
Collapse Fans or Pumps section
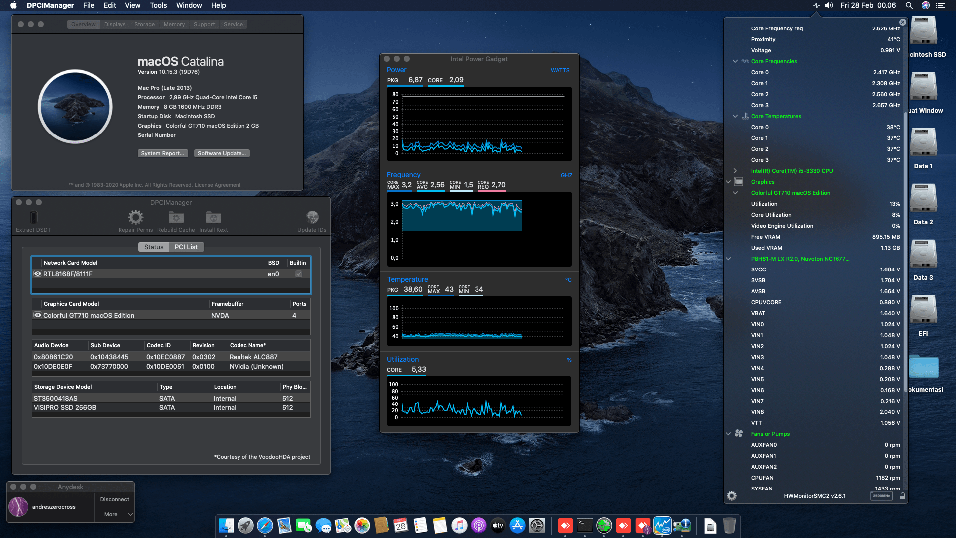click(x=728, y=434)
